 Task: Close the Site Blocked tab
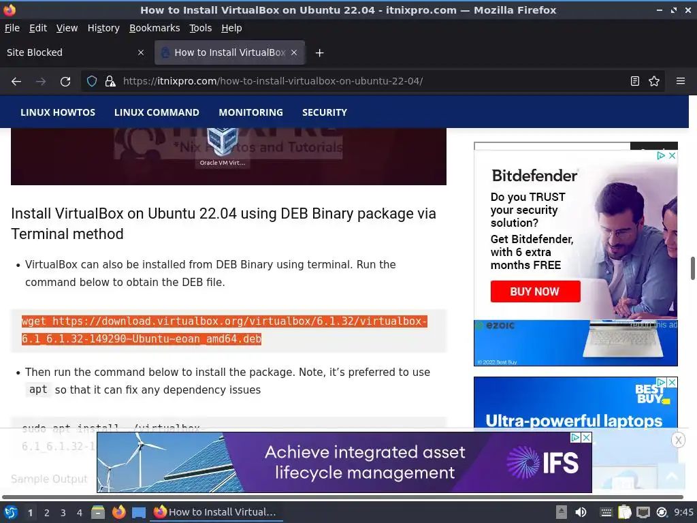141,52
